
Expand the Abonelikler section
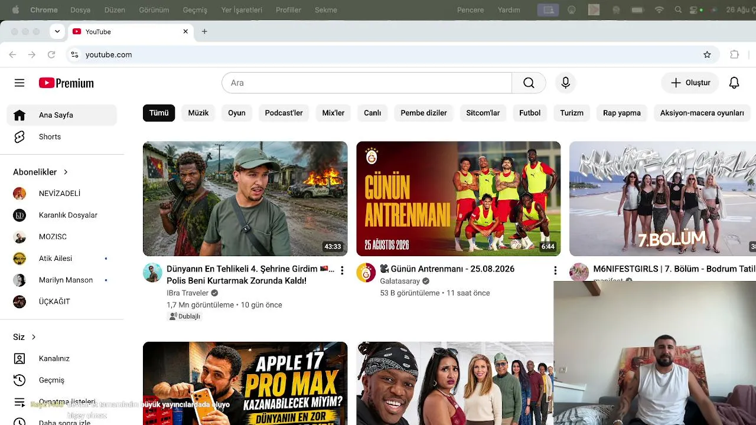pyautogui.click(x=41, y=172)
